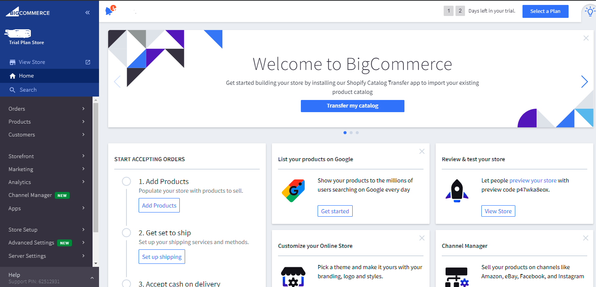Screen dimensions: 596x287
Task: Select the Get set to ship step circle
Action: [126, 233]
